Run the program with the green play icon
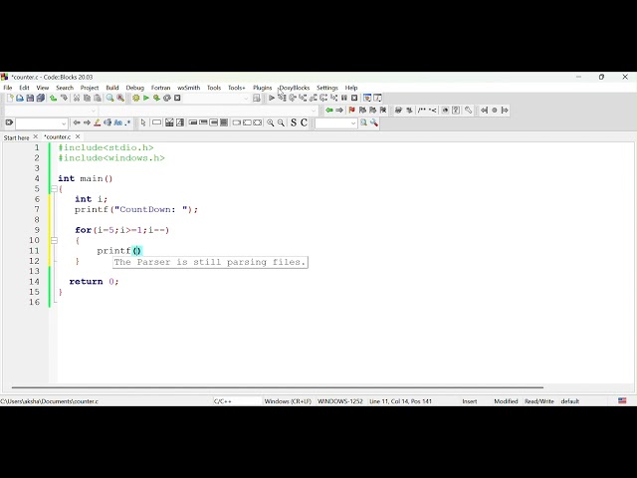This screenshot has width=637, height=478. coord(146,98)
